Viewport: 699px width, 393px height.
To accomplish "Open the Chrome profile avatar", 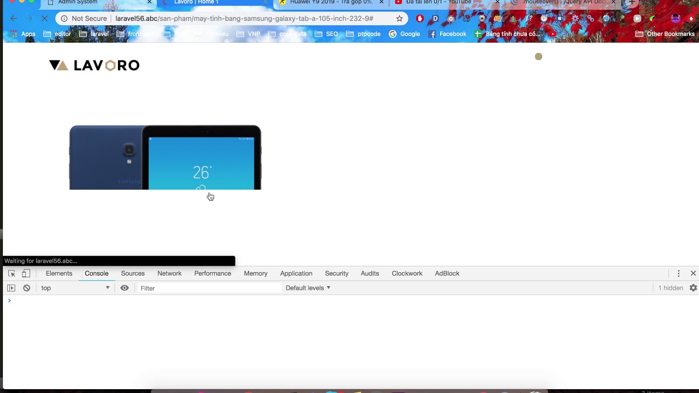I will [676, 19].
